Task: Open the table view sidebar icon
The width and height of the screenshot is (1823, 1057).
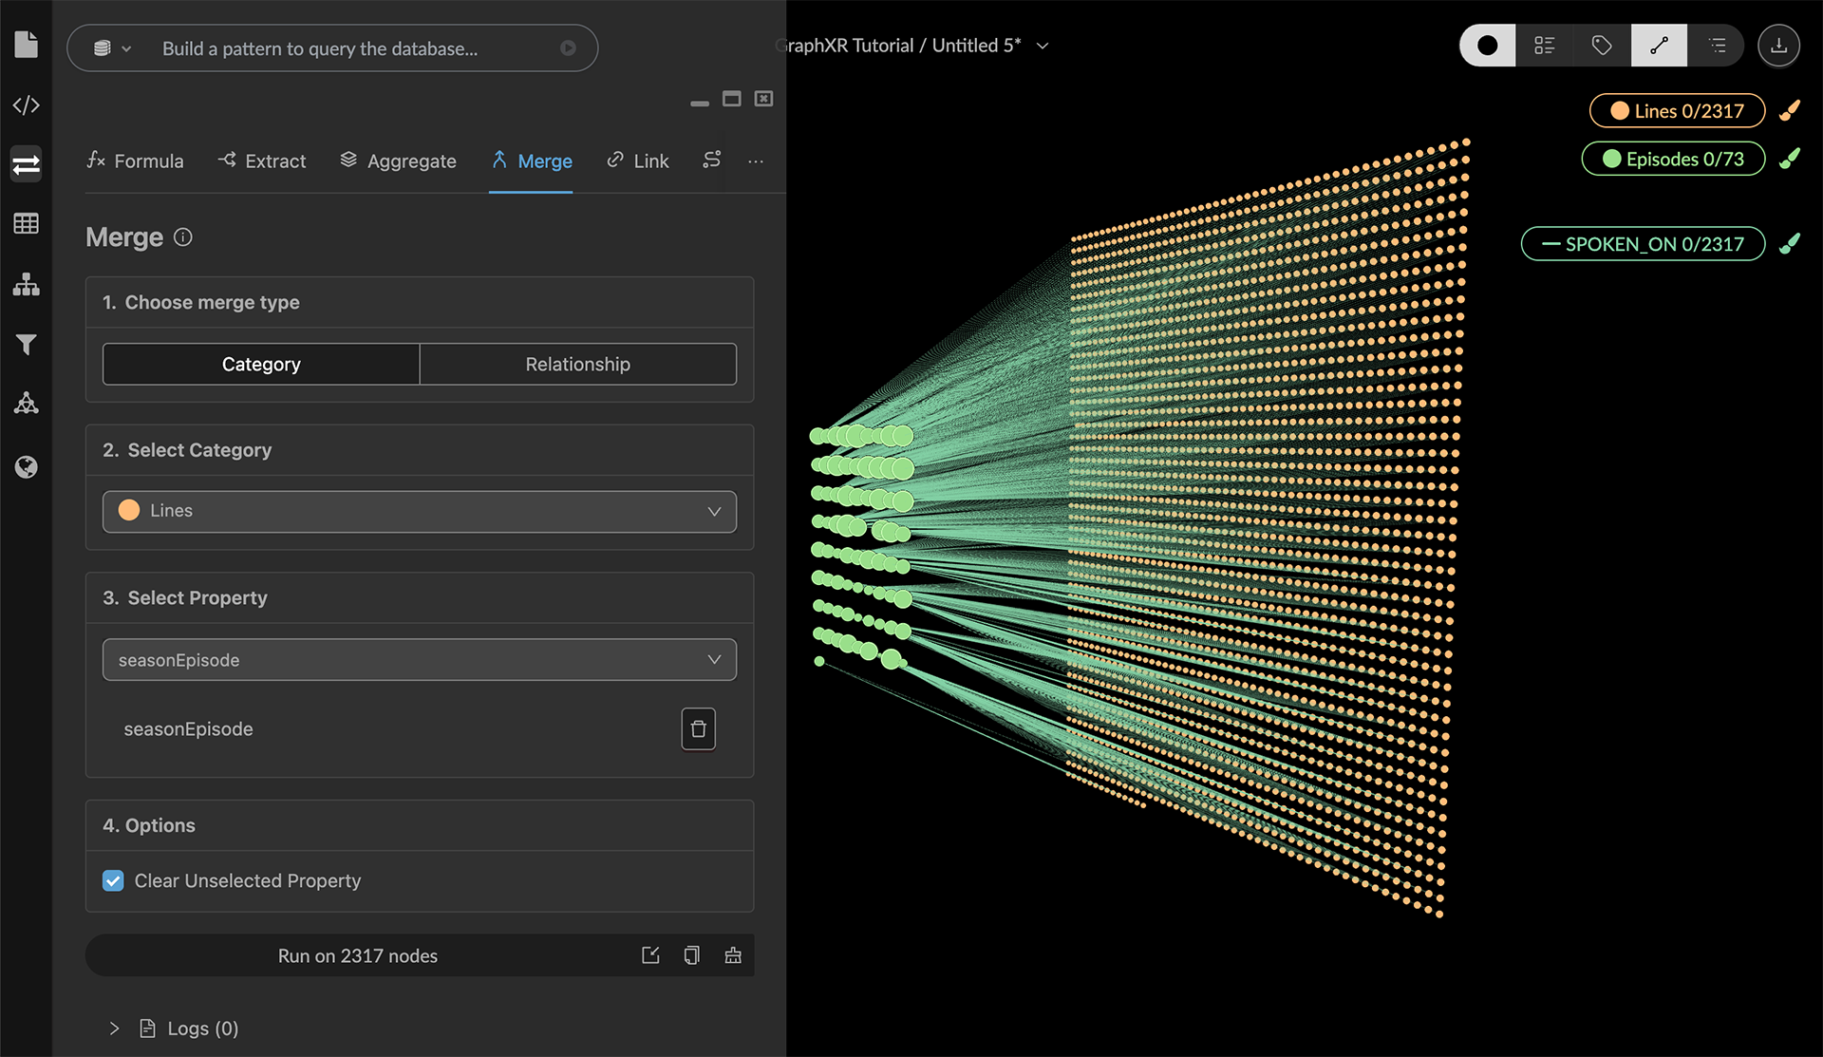Action: pyautogui.click(x=26, y=223)
